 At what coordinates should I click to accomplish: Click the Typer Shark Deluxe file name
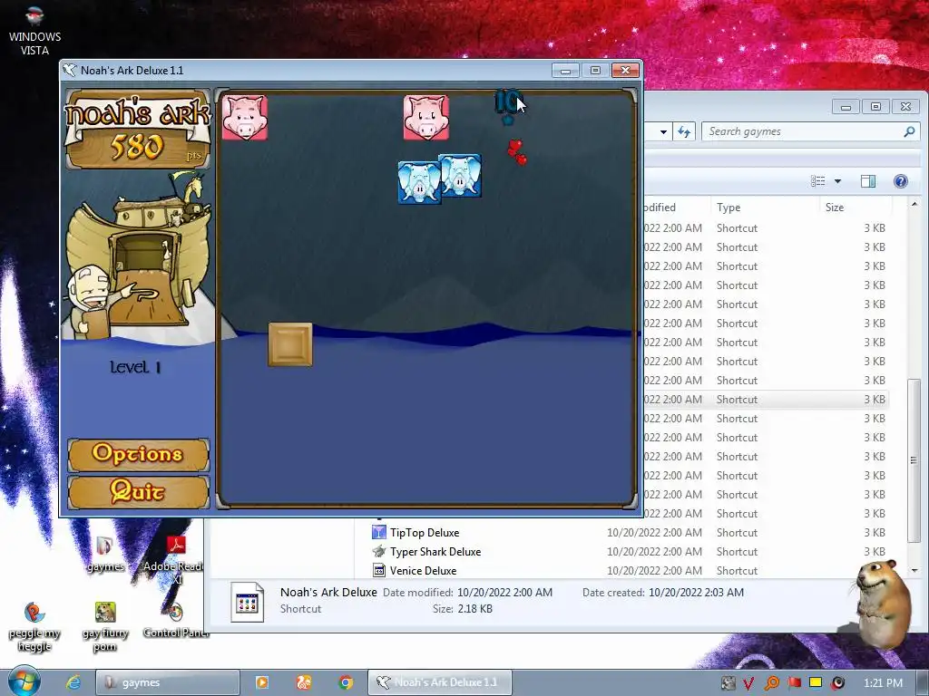click(x=435, y=552)
